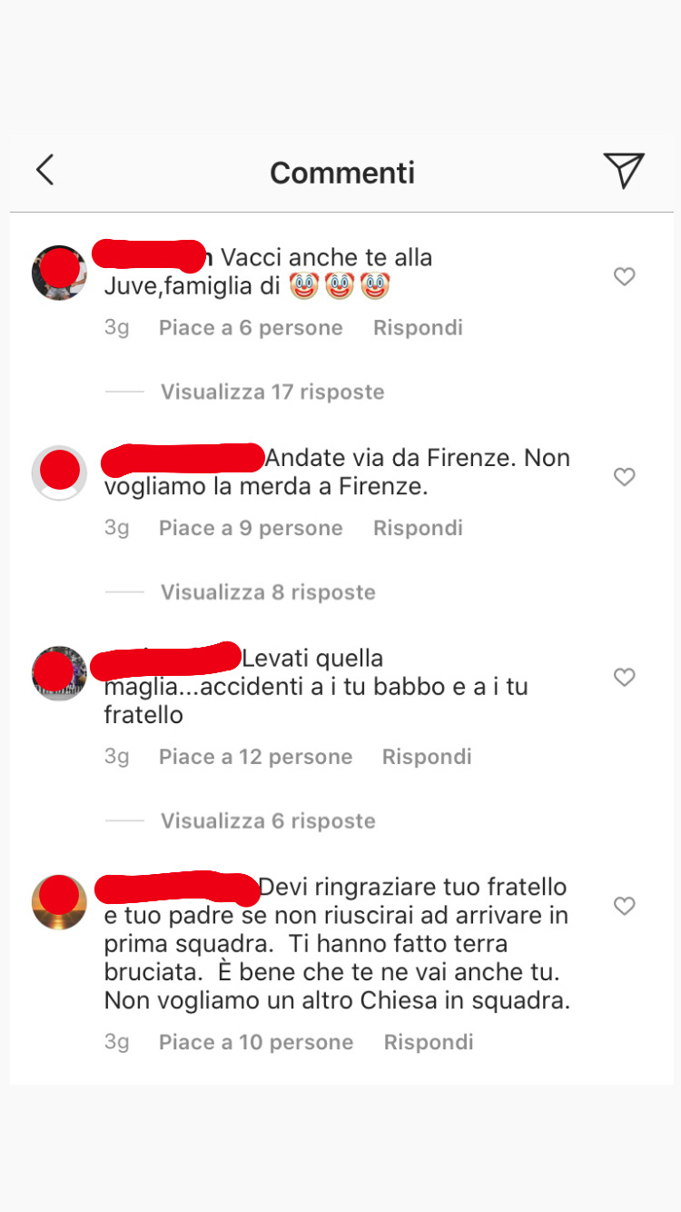Tap heart on 'Devi ringraziare tuo fratello' comment

(624, 906)
